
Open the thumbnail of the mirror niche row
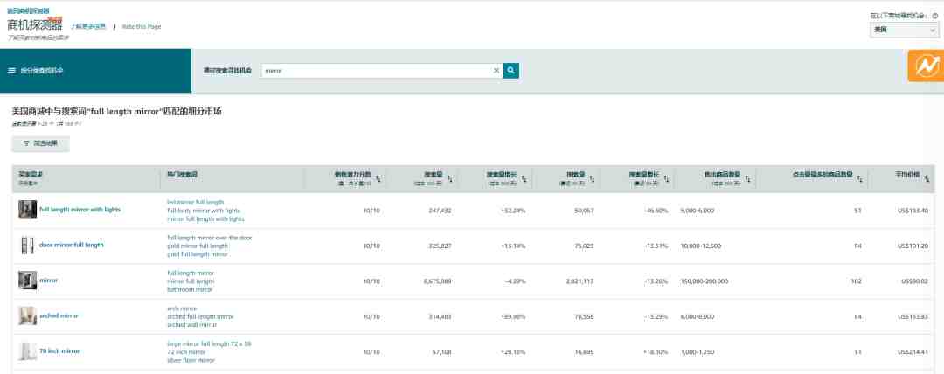coord(27,280)
